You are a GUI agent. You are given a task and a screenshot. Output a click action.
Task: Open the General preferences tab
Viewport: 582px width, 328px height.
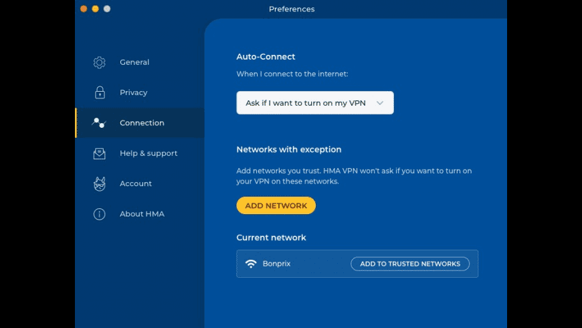pyautogui.click(x=140, y=62)
